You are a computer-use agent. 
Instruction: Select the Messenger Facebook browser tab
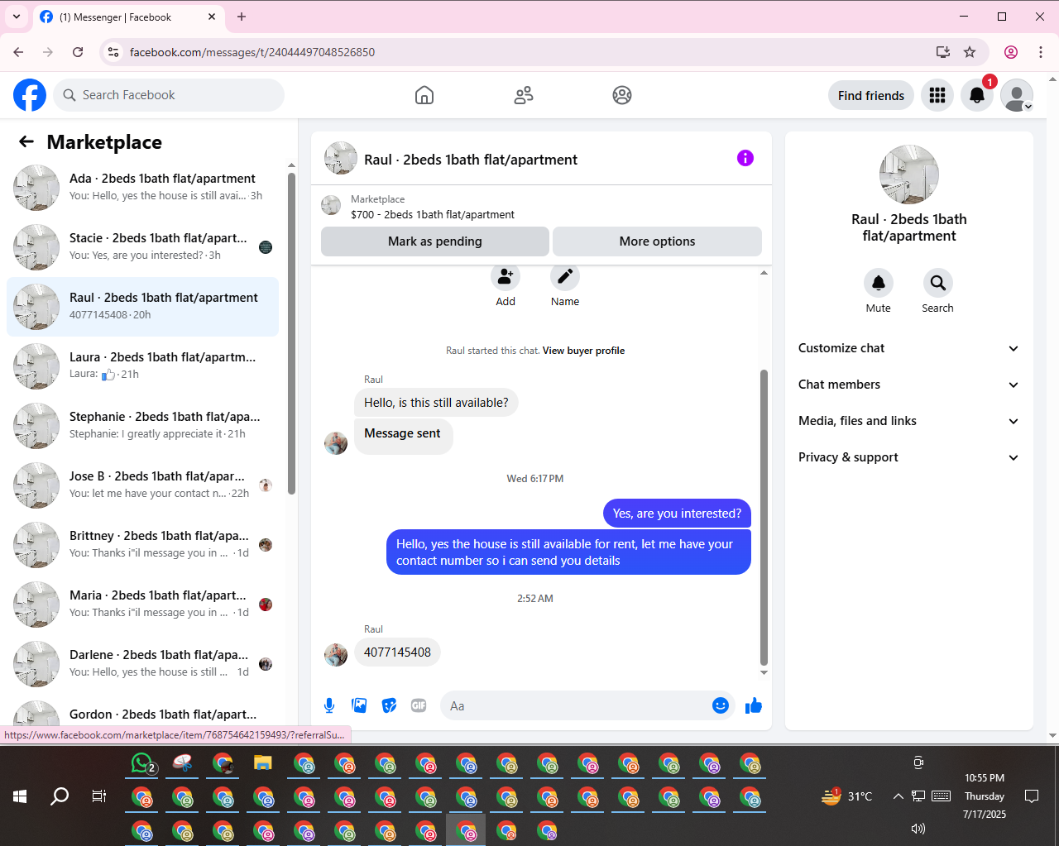(x=128, y=17)
